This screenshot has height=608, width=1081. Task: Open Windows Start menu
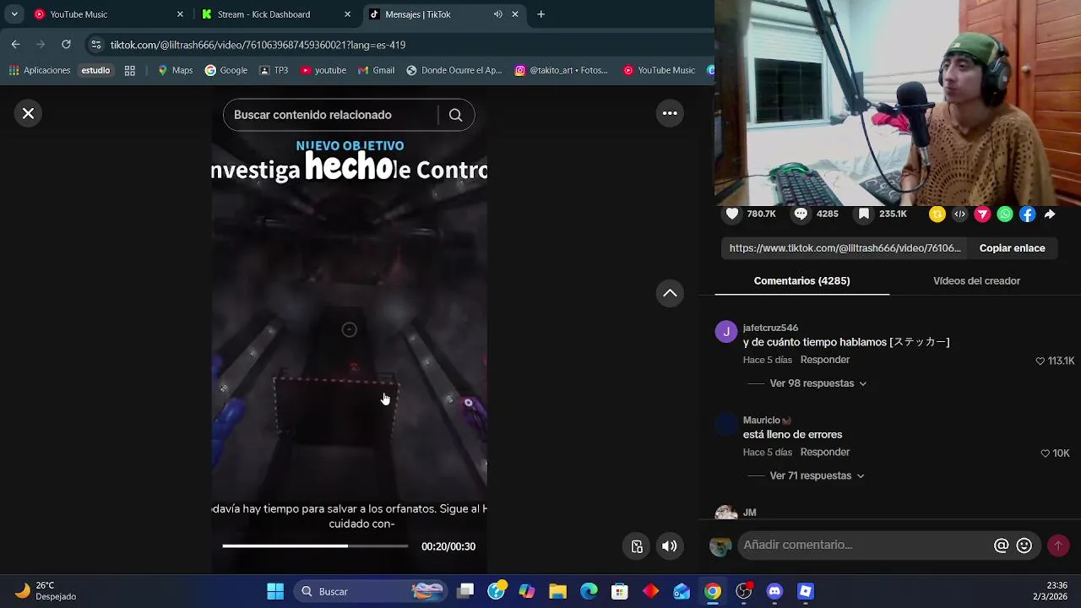click(275, 591)
